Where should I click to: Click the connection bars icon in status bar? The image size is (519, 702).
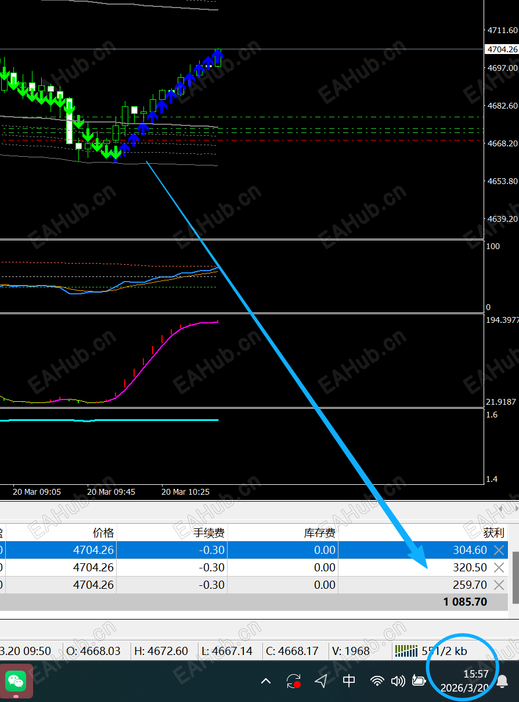point(406,651)
